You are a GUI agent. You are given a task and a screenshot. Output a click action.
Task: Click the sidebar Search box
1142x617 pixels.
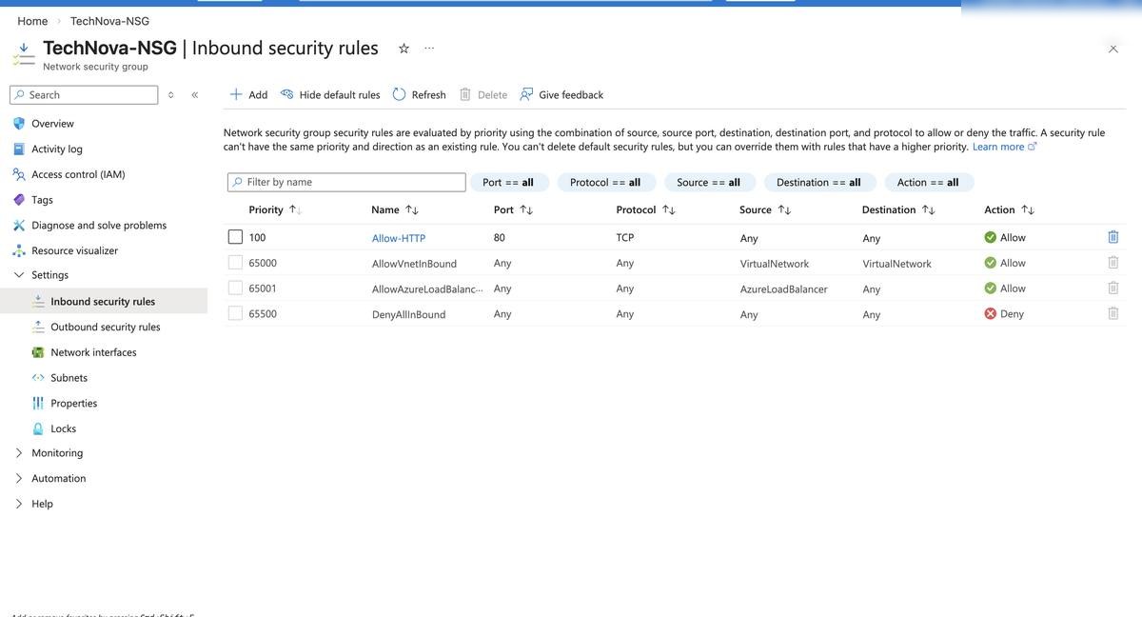(84, 94)
